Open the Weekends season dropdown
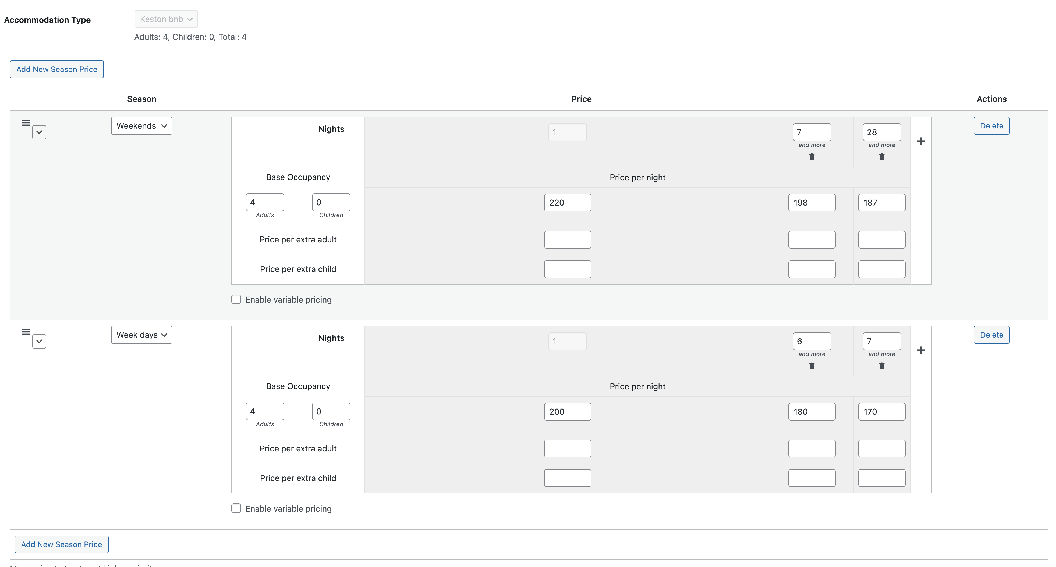1056x567 pixels. click(141, 126)
